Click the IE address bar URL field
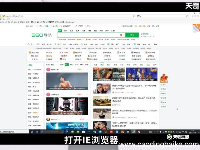This screenshot has height=150, width=200. 68,16
